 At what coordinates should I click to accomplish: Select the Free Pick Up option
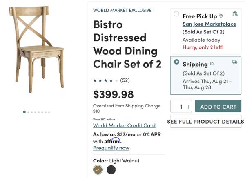pos(176,14)
